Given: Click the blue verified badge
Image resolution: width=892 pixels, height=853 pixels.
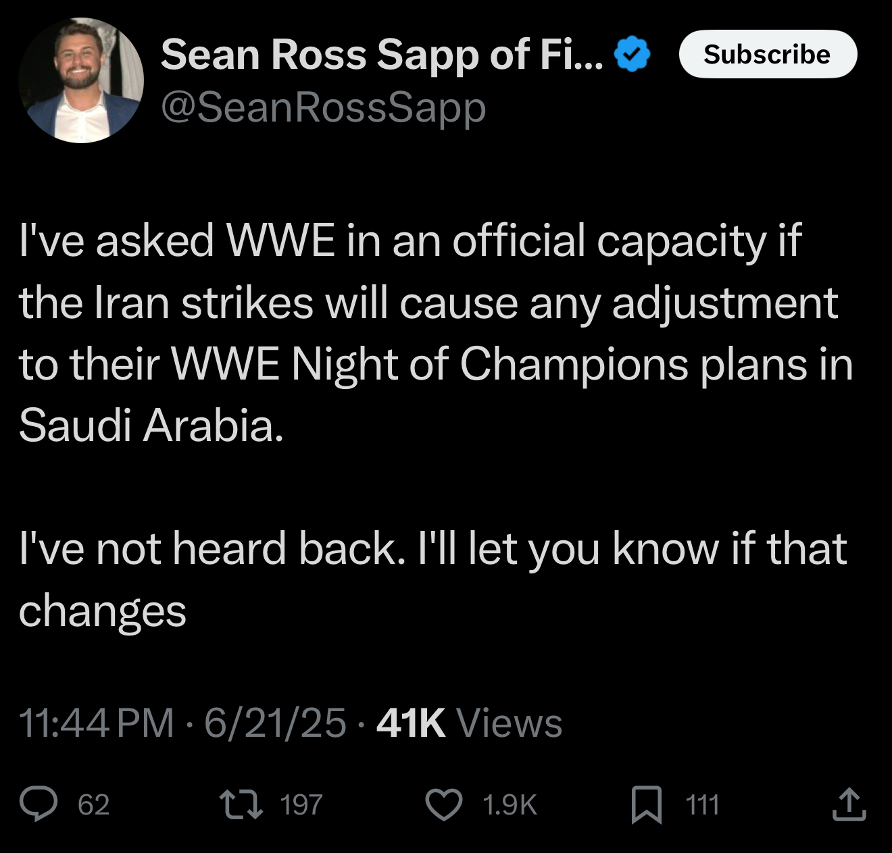Looking at the screenshot, I should point(633,55).
